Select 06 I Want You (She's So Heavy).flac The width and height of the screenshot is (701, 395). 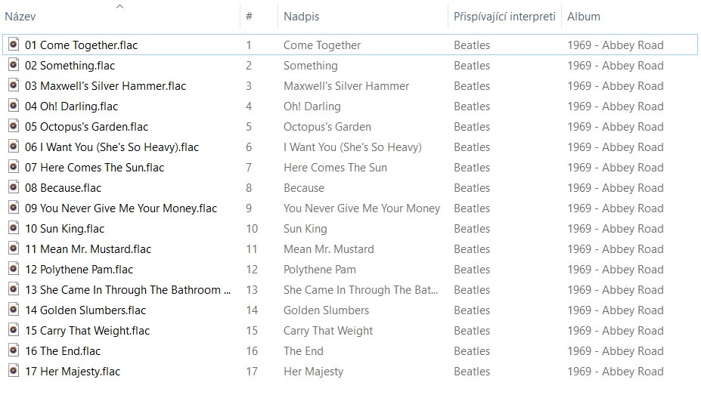[112, 147]
